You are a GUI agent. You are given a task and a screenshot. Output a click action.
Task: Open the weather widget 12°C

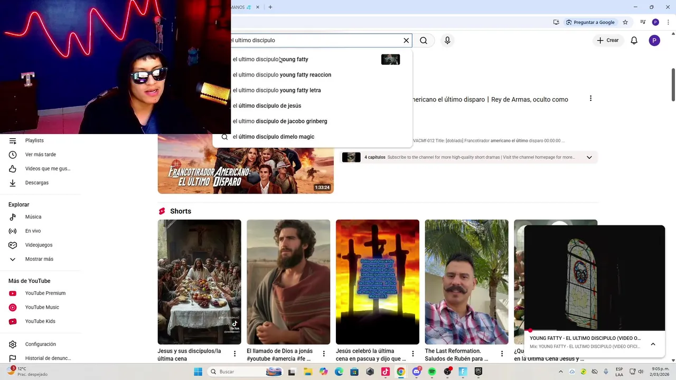click(x=27, y=372)
